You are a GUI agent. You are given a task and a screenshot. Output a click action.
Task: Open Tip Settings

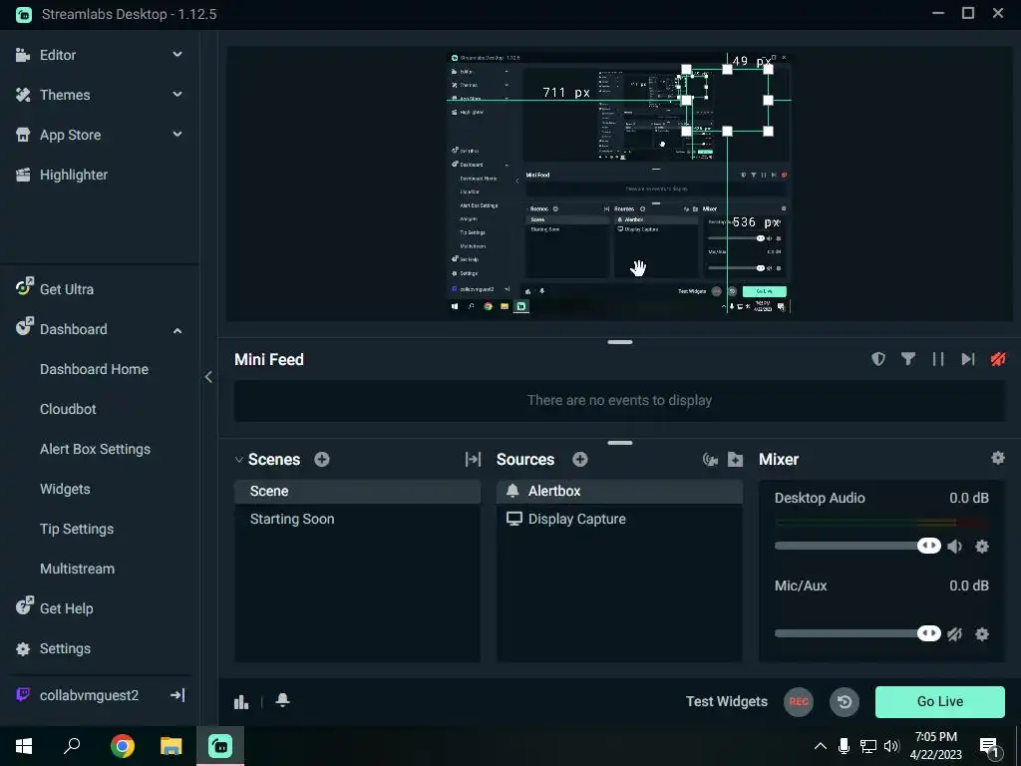[x=77, y=529]
